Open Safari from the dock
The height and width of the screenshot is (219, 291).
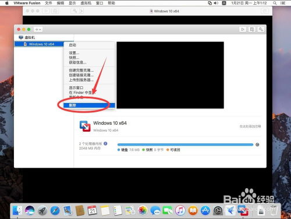click(x=55, y=210)
